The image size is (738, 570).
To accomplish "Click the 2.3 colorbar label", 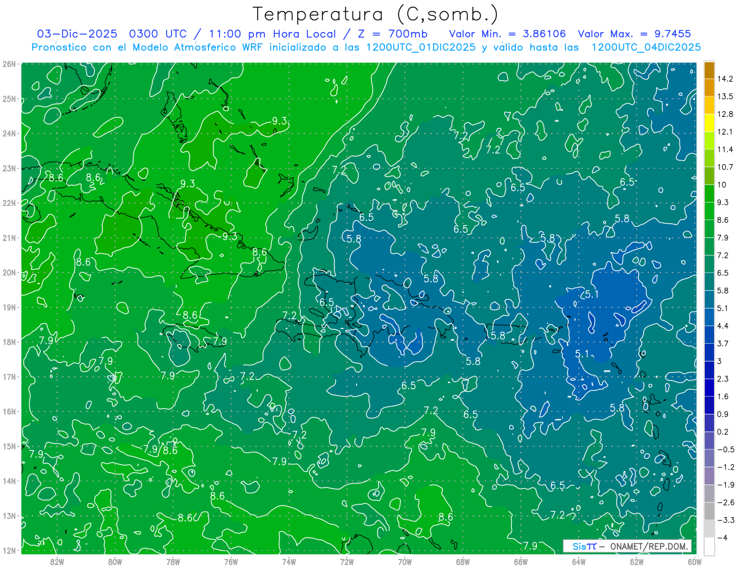I will point(723,379).
